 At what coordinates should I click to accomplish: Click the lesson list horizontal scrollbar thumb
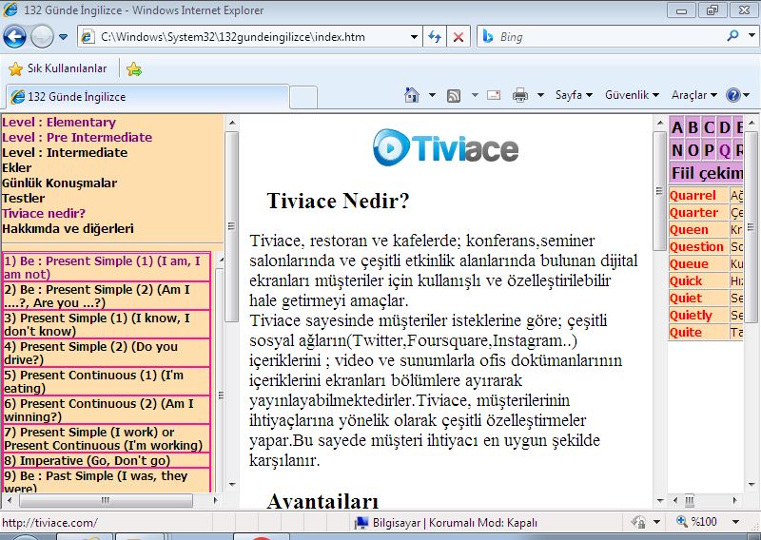[106, 500]
